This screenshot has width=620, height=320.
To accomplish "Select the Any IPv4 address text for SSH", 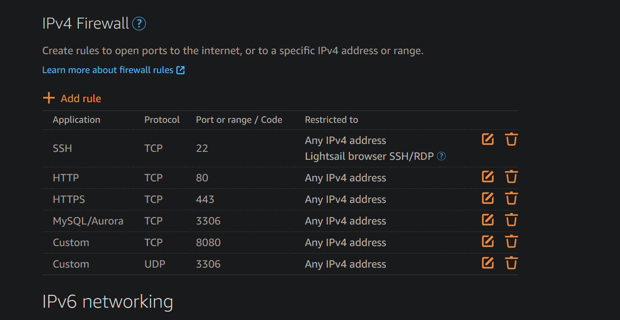I will click(345, 140).
